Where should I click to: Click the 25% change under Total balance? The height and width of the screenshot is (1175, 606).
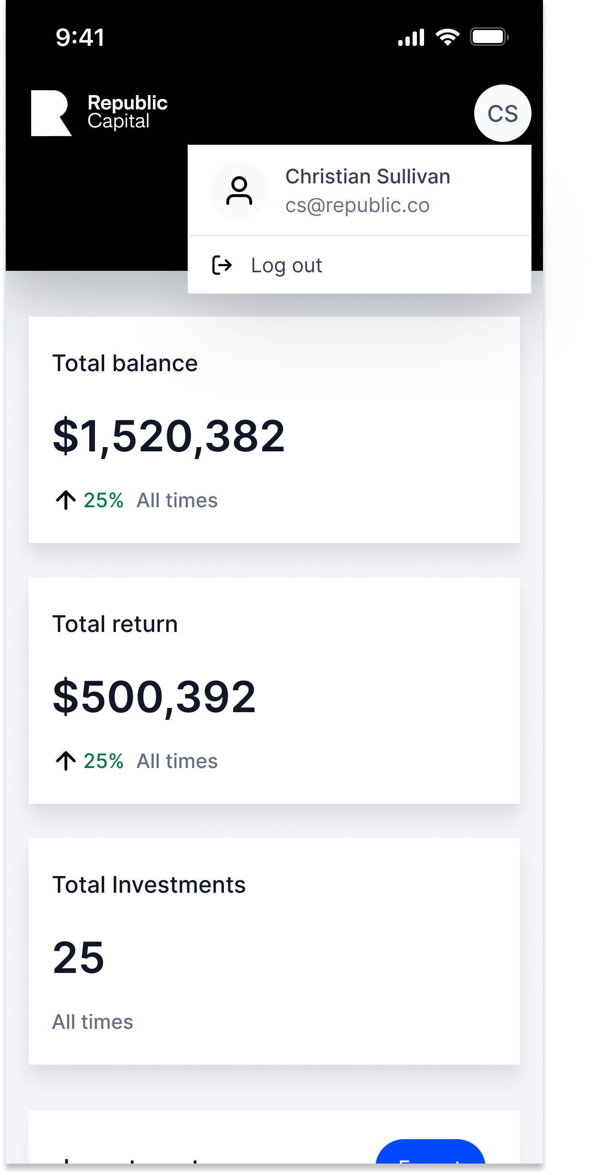pos(103,500)
